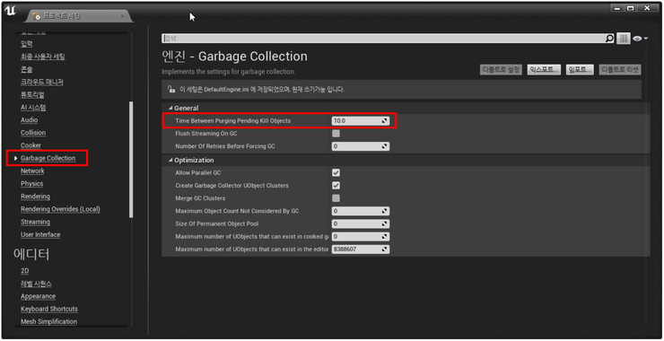Image resolution: width=664 pixels, height=341 pixels.
Task: Click the magnifier icon in search bar
Action: pyautogui.click(x=609, y=39)
